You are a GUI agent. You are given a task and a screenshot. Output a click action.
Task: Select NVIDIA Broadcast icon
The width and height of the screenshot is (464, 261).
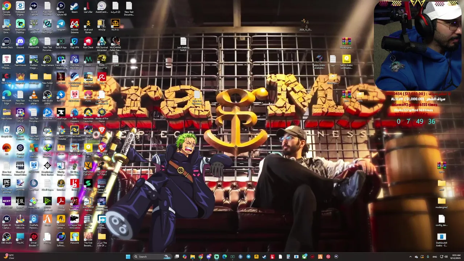(47, 204)
